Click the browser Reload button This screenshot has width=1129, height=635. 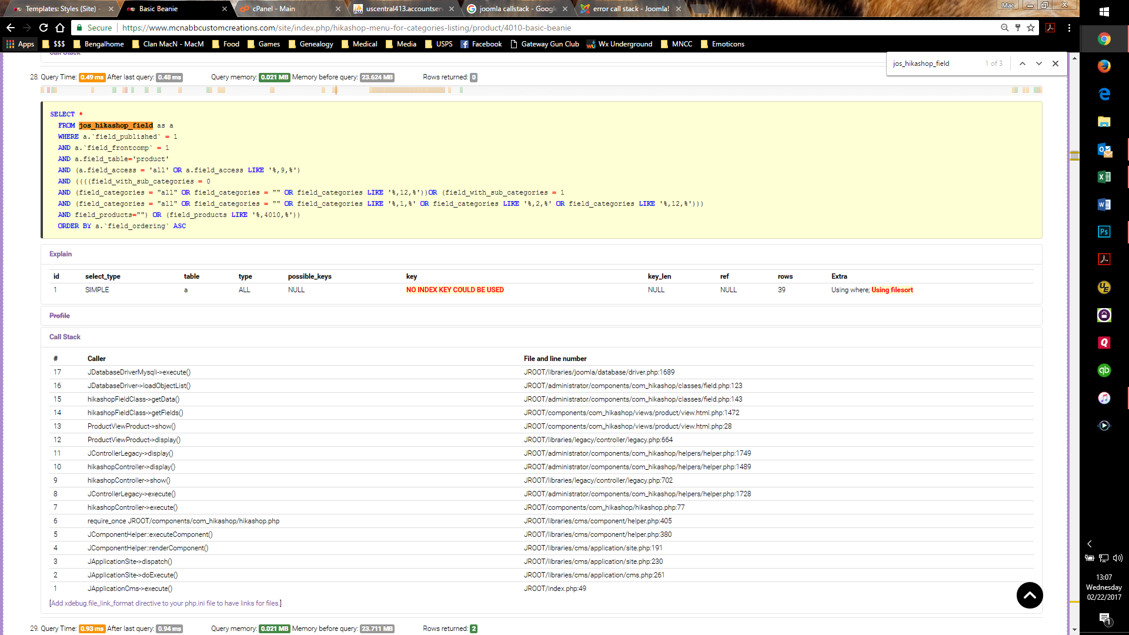click(44, 28)
